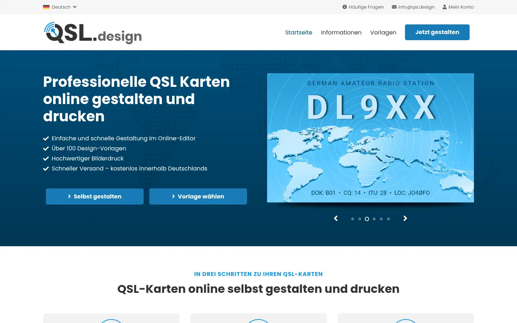Click the checkmark beside Hochwertiger Bilderdruck
The height and width of the screenshot is (323, 517).
[x=46, y=159]
